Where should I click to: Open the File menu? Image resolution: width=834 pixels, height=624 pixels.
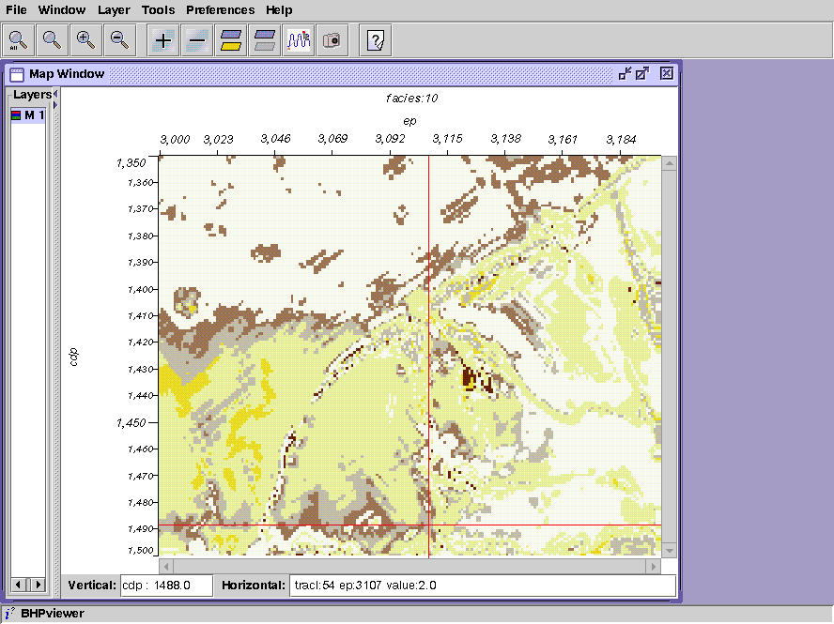(x=16, y=10)
